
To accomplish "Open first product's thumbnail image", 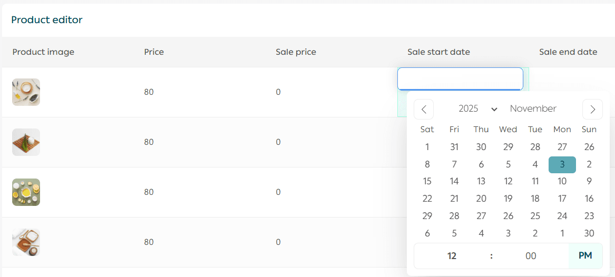I will [x=26, y=92].
